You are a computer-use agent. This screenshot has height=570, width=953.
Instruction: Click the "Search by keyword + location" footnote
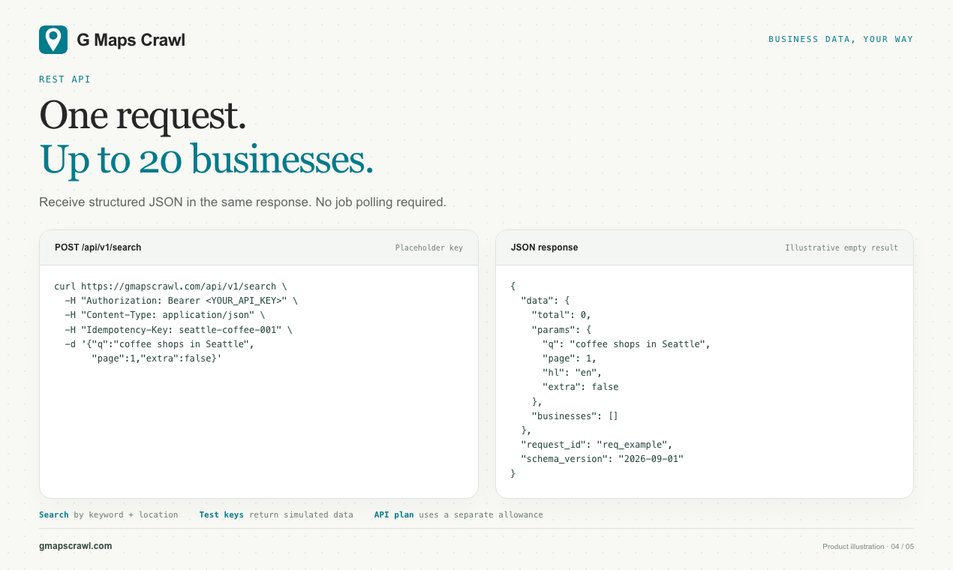coord(109,515)
